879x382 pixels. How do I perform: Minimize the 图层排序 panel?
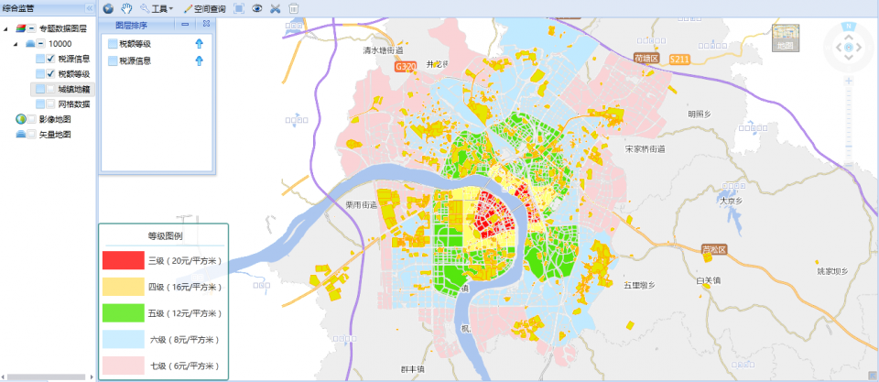pyautogui.click(x=187, y=25)
